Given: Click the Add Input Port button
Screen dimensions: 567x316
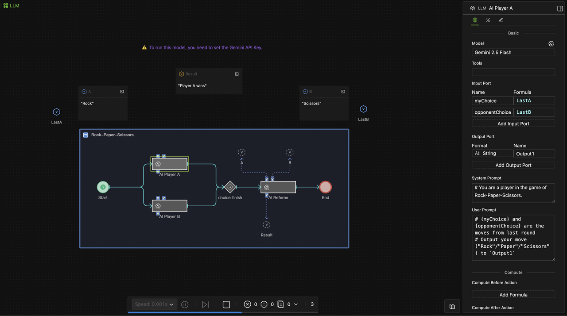Looking at the screenshot, I should (513, 123).
